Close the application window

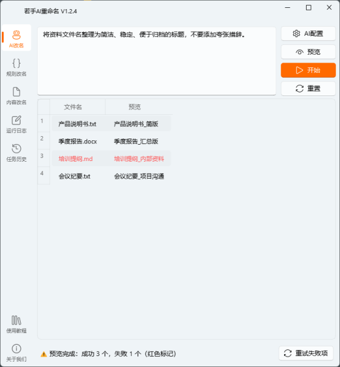pyautogui.click(x=329, y=8)
